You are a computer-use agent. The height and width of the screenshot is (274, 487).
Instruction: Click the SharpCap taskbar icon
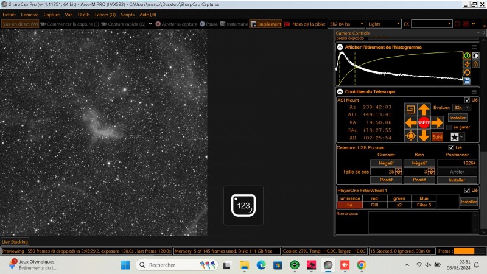328,265
